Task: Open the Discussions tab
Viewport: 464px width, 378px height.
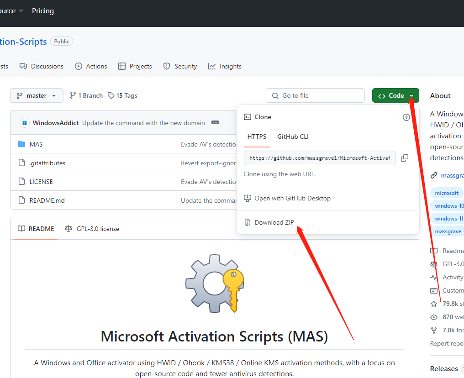Action: pyautogui.click(x=42, y=66)
